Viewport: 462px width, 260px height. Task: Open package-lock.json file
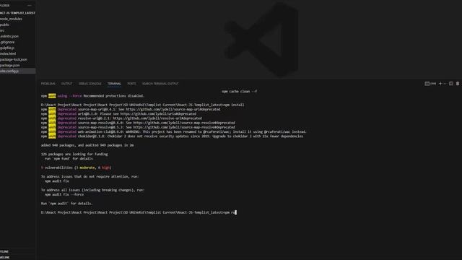(14, 59)
